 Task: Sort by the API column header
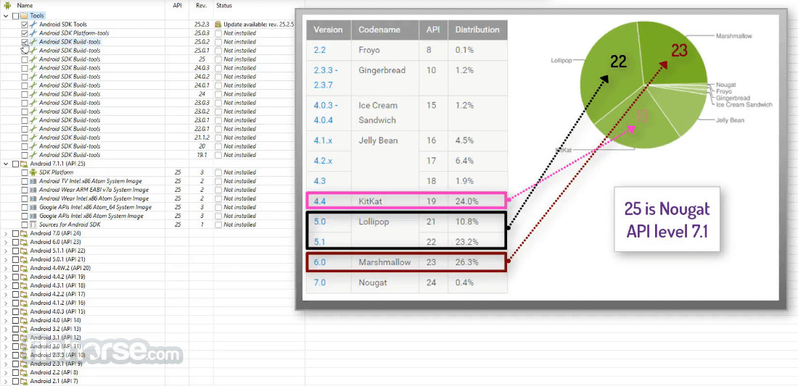[x=176, y=6]
